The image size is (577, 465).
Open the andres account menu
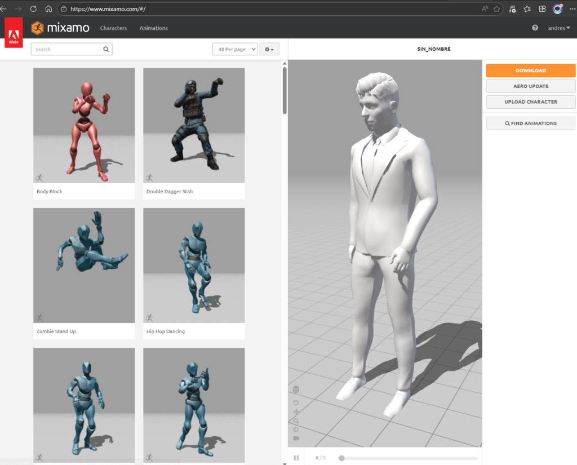pos(559,28)
